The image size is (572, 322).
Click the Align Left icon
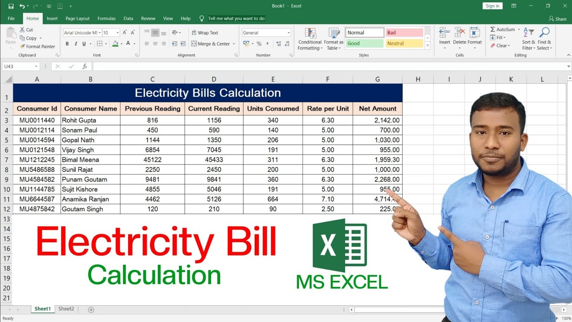[147, 44]
